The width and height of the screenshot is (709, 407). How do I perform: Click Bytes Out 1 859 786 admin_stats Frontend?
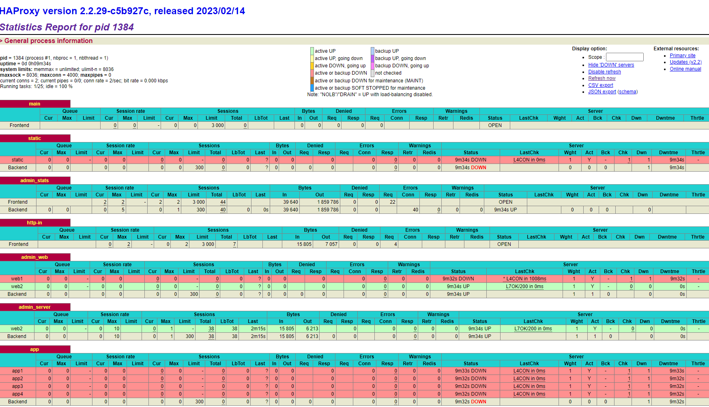click(x=328, y=202)
